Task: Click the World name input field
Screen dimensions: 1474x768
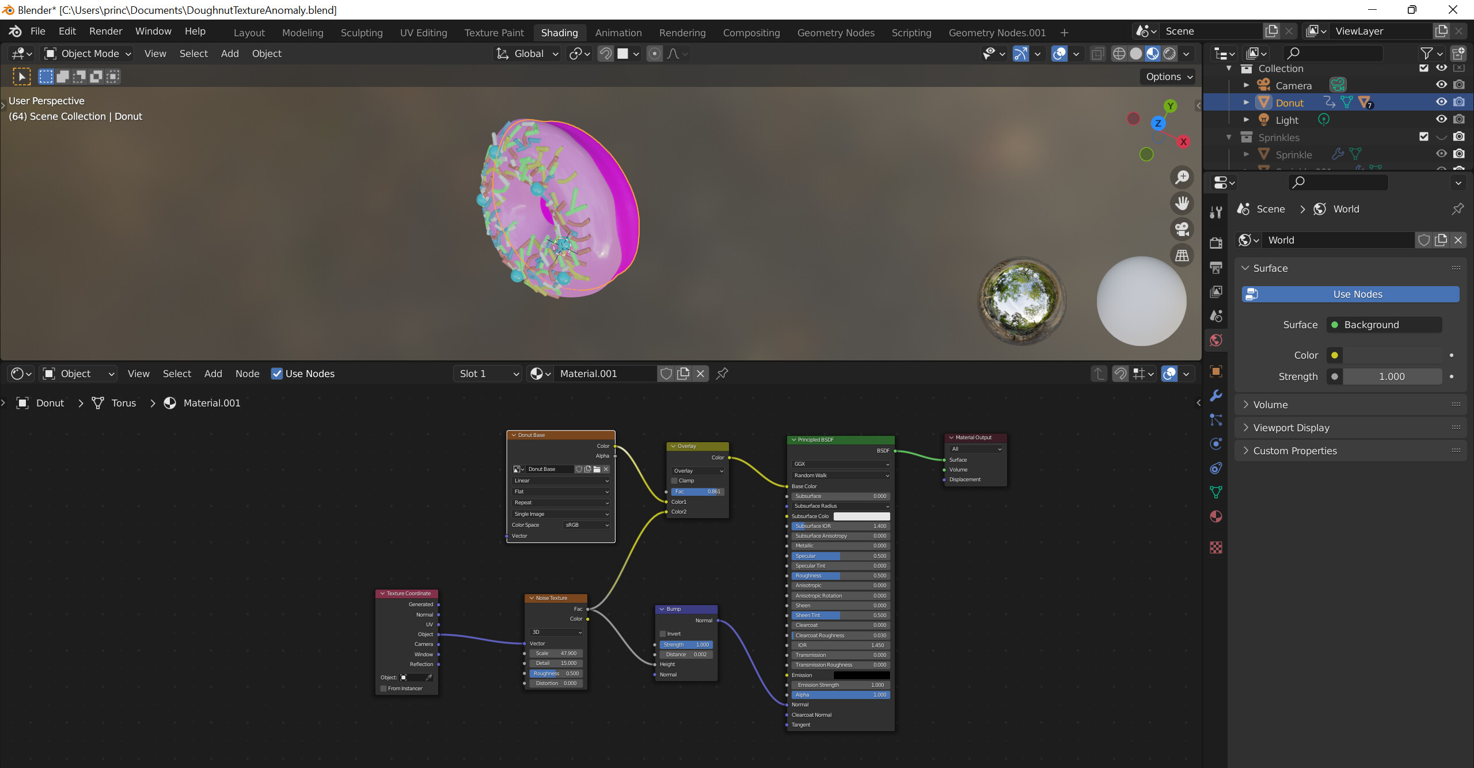Action: (x=1339, y=240)
